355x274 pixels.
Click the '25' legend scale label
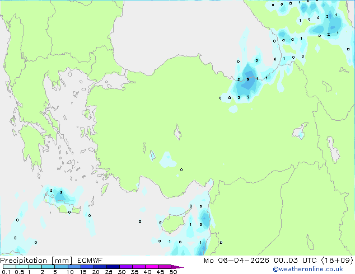[109, 272]
